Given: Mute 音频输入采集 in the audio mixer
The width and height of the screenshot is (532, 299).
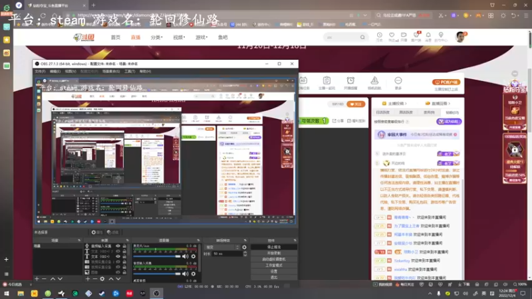Looking at the screenshot, I should click(186, 274).
